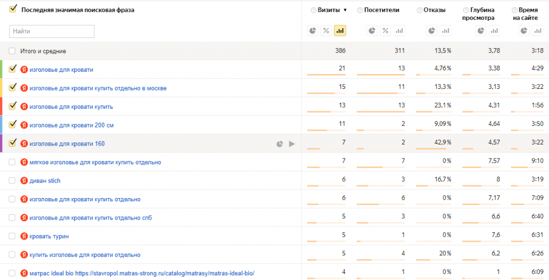
Task: Open help icon next to Глубина просмотра
Action: [x=466, y=10]
